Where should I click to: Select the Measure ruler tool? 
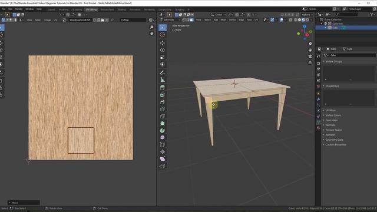pyautogui.click(x=163, y=79)
